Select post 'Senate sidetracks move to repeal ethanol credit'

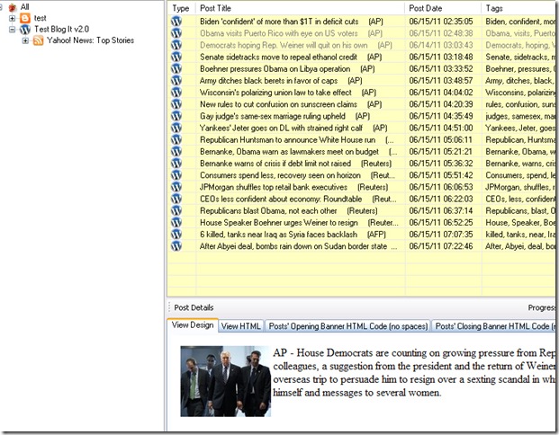tap(291, 57)
